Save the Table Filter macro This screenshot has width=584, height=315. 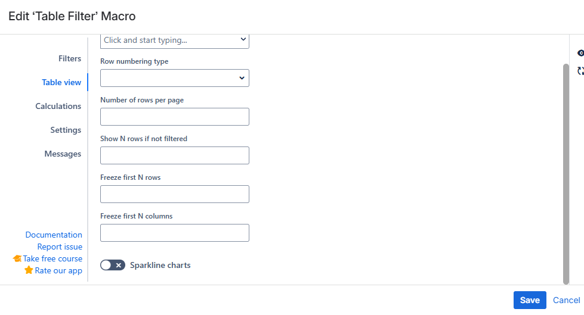(530, 300)
